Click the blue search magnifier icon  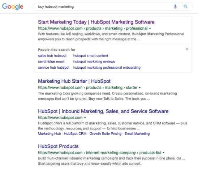[185, 6]
